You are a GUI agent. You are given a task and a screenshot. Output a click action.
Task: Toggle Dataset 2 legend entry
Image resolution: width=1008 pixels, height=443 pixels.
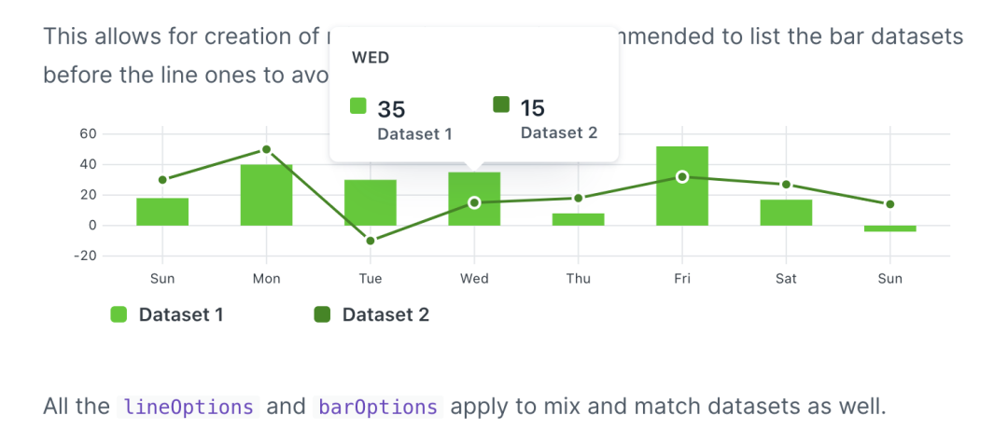point(371,314)
